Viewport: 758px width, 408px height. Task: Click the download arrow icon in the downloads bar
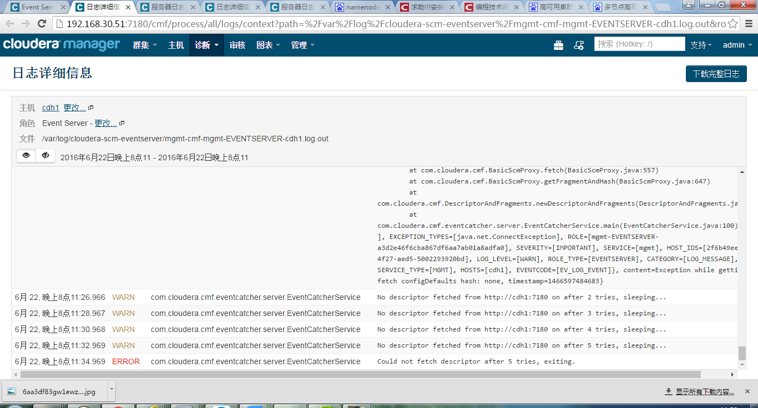[668, 392]
